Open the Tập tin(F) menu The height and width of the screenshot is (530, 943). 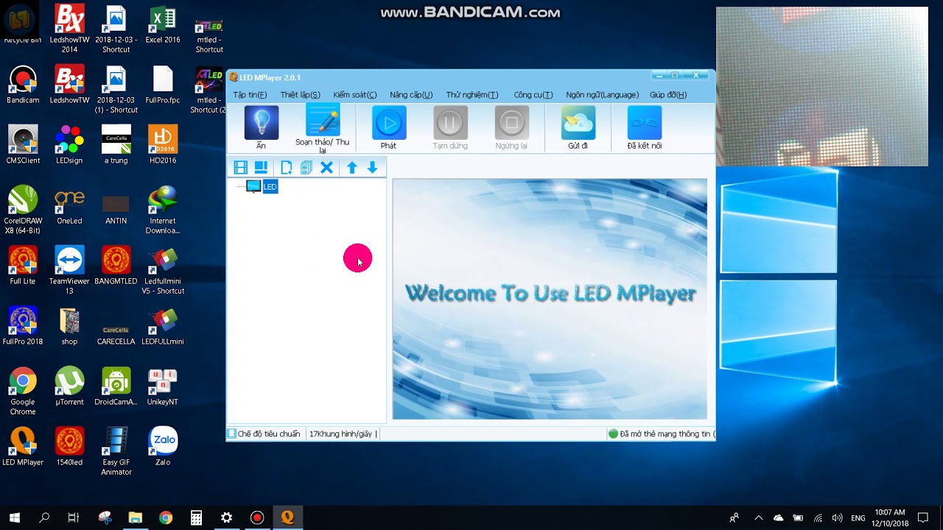coord(250,95)
